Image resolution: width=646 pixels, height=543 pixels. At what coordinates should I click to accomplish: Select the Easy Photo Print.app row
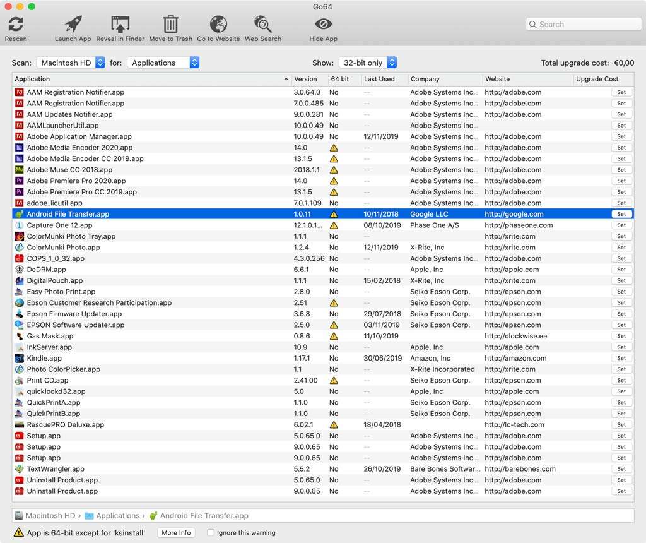point(323,292)
